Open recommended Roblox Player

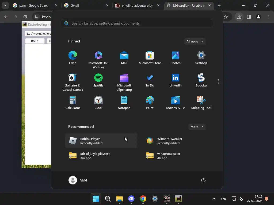point(101,141)
